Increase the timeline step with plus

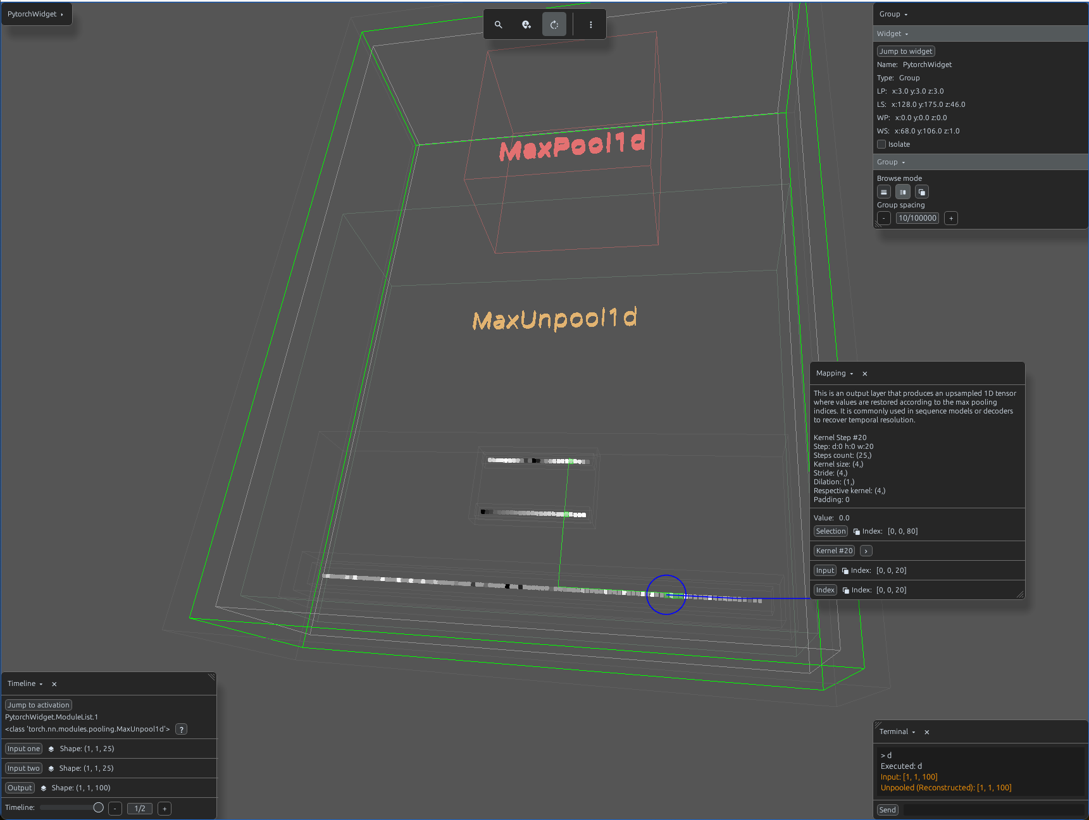pyautogui.click(x=165, y=809)
